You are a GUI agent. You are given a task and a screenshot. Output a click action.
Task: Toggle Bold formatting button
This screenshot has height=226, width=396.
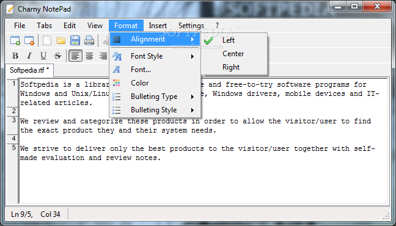click(x=15, y=56)
